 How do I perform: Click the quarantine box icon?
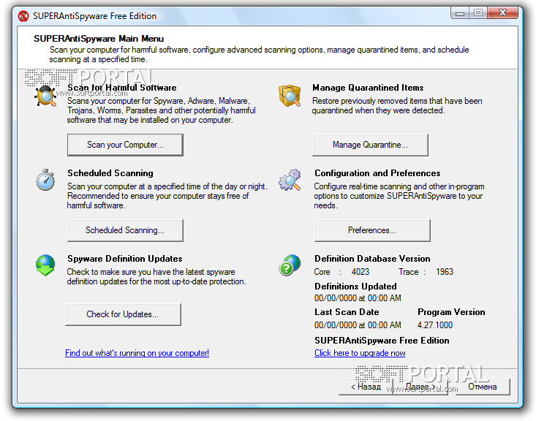tap(290, 95)
